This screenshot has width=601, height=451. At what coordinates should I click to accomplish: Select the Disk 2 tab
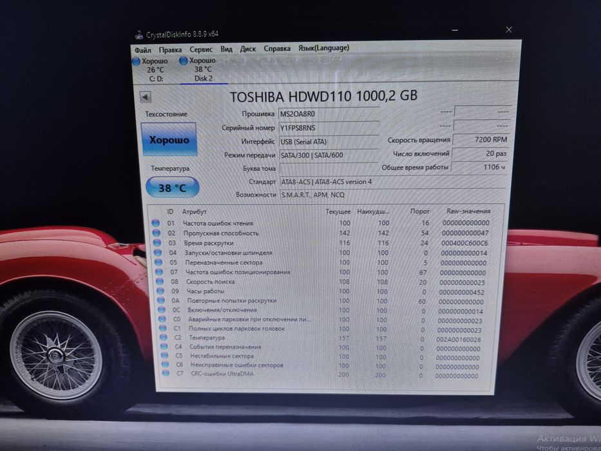[203, 70]
